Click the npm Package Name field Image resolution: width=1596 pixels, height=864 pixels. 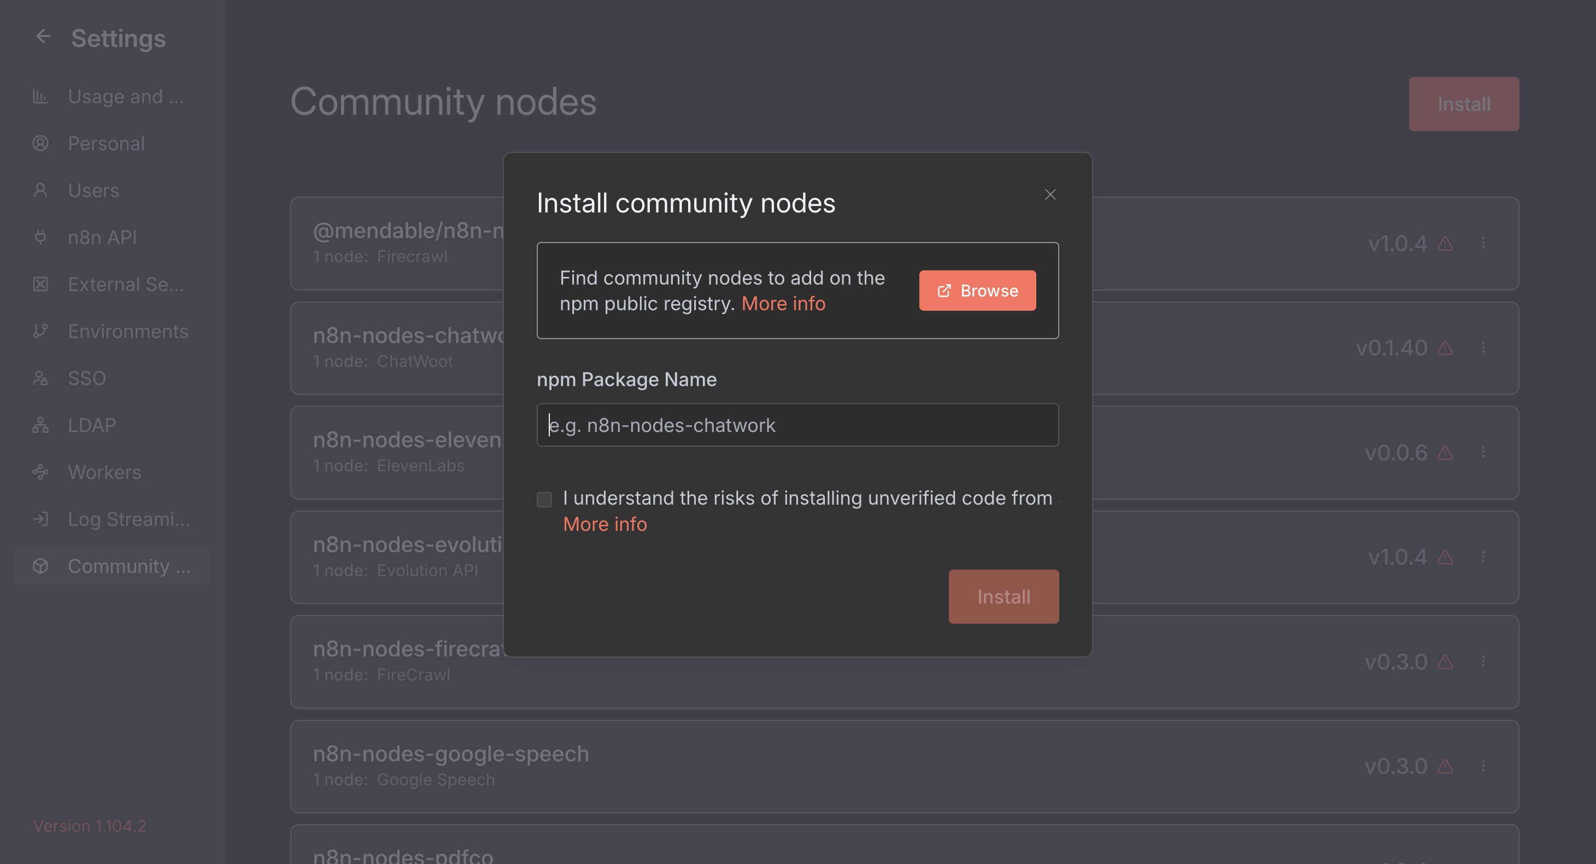(797, 425)
